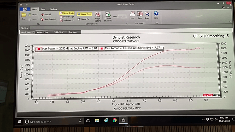Switch to the Data ribbon tab
This screenshot has width=235, height=132.
[x=43, y=9]
